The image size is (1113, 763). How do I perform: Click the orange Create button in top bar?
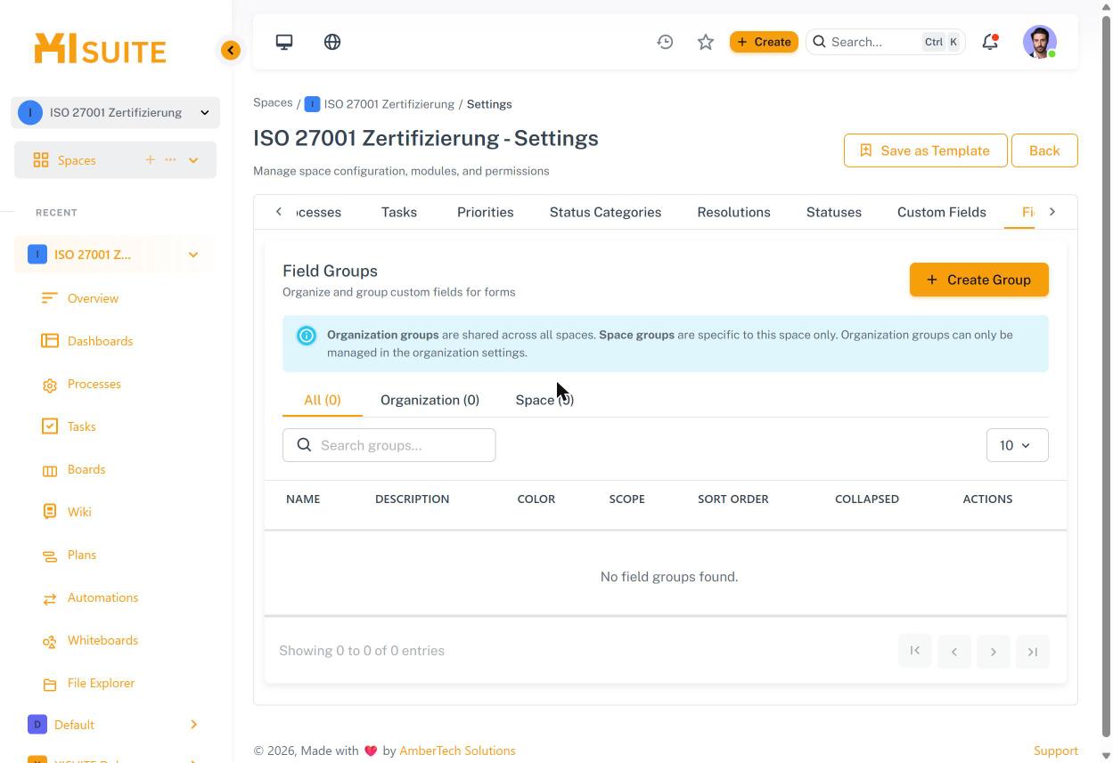click(764, 42)
